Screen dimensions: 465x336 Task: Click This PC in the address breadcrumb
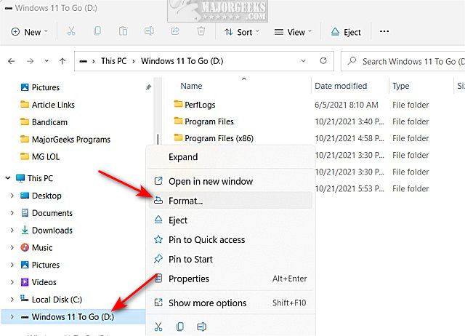(113, 61)
